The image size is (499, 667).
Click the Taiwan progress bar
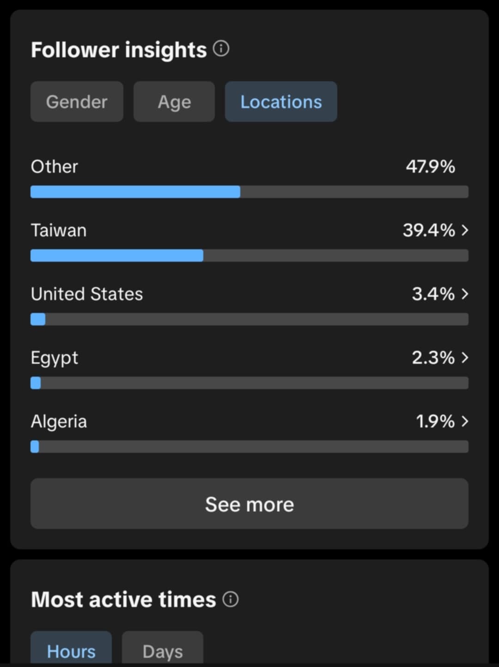(x=249, y=256)
